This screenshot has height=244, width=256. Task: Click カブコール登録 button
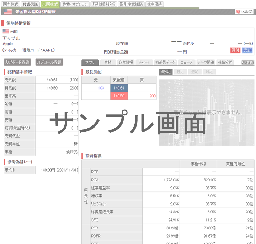tap(49, 62)
